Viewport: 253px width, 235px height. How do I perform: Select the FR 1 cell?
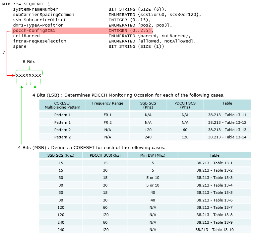[108, 115]
